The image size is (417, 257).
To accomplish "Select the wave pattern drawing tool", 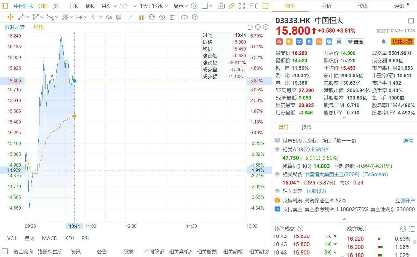I will pos(50,17).
